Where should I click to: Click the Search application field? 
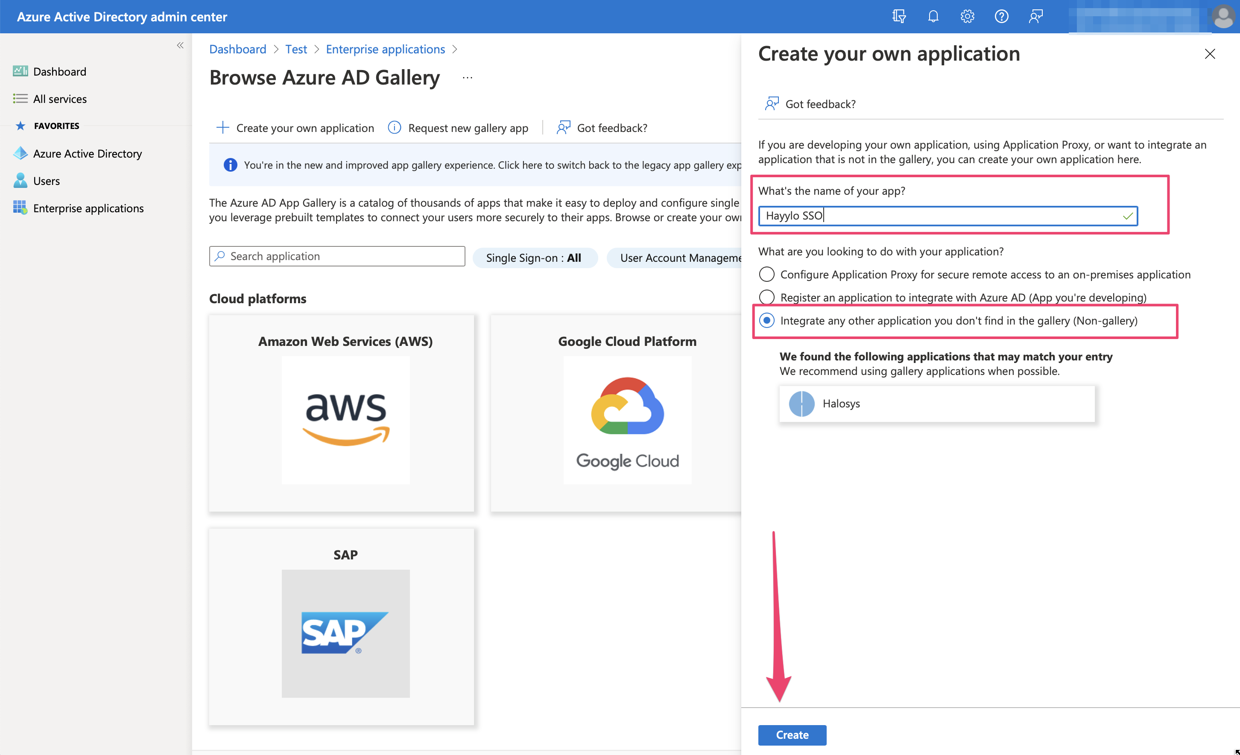click(337, 256)
